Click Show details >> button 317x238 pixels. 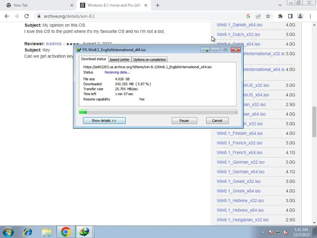tap(104, 121)
